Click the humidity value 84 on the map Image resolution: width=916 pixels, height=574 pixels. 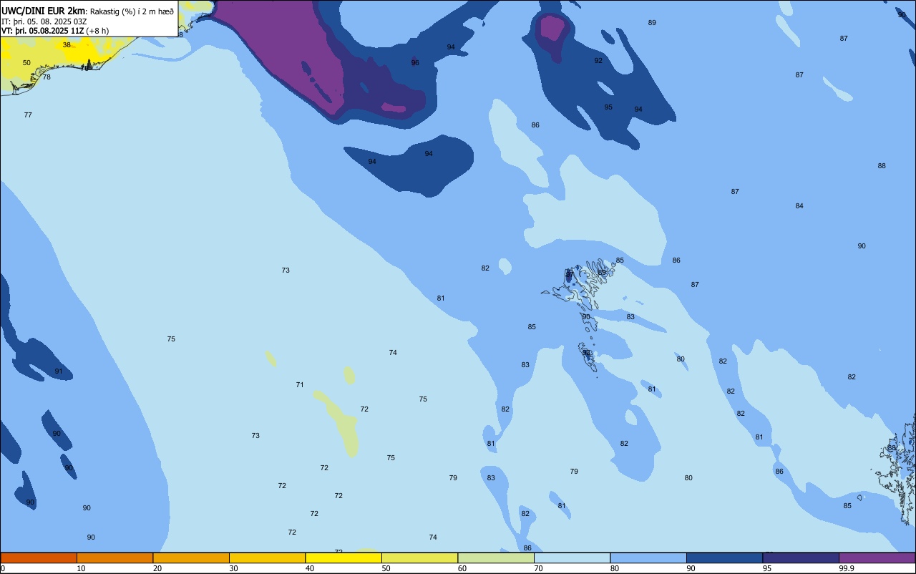point(799,206)
